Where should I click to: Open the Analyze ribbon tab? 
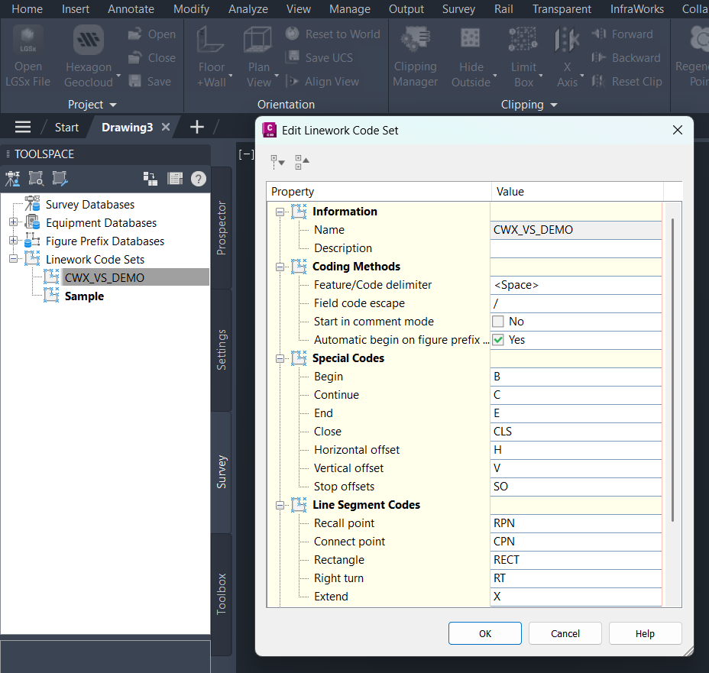click(248, 9)
